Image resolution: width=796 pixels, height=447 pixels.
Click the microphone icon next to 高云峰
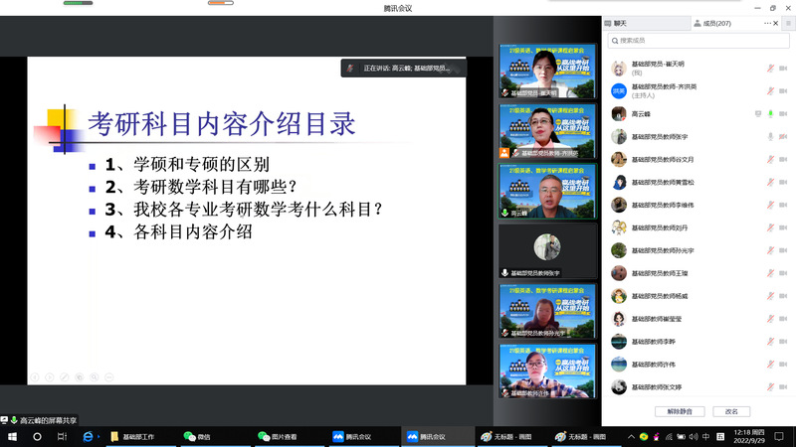pyautogui.click(x=770, y=113)
